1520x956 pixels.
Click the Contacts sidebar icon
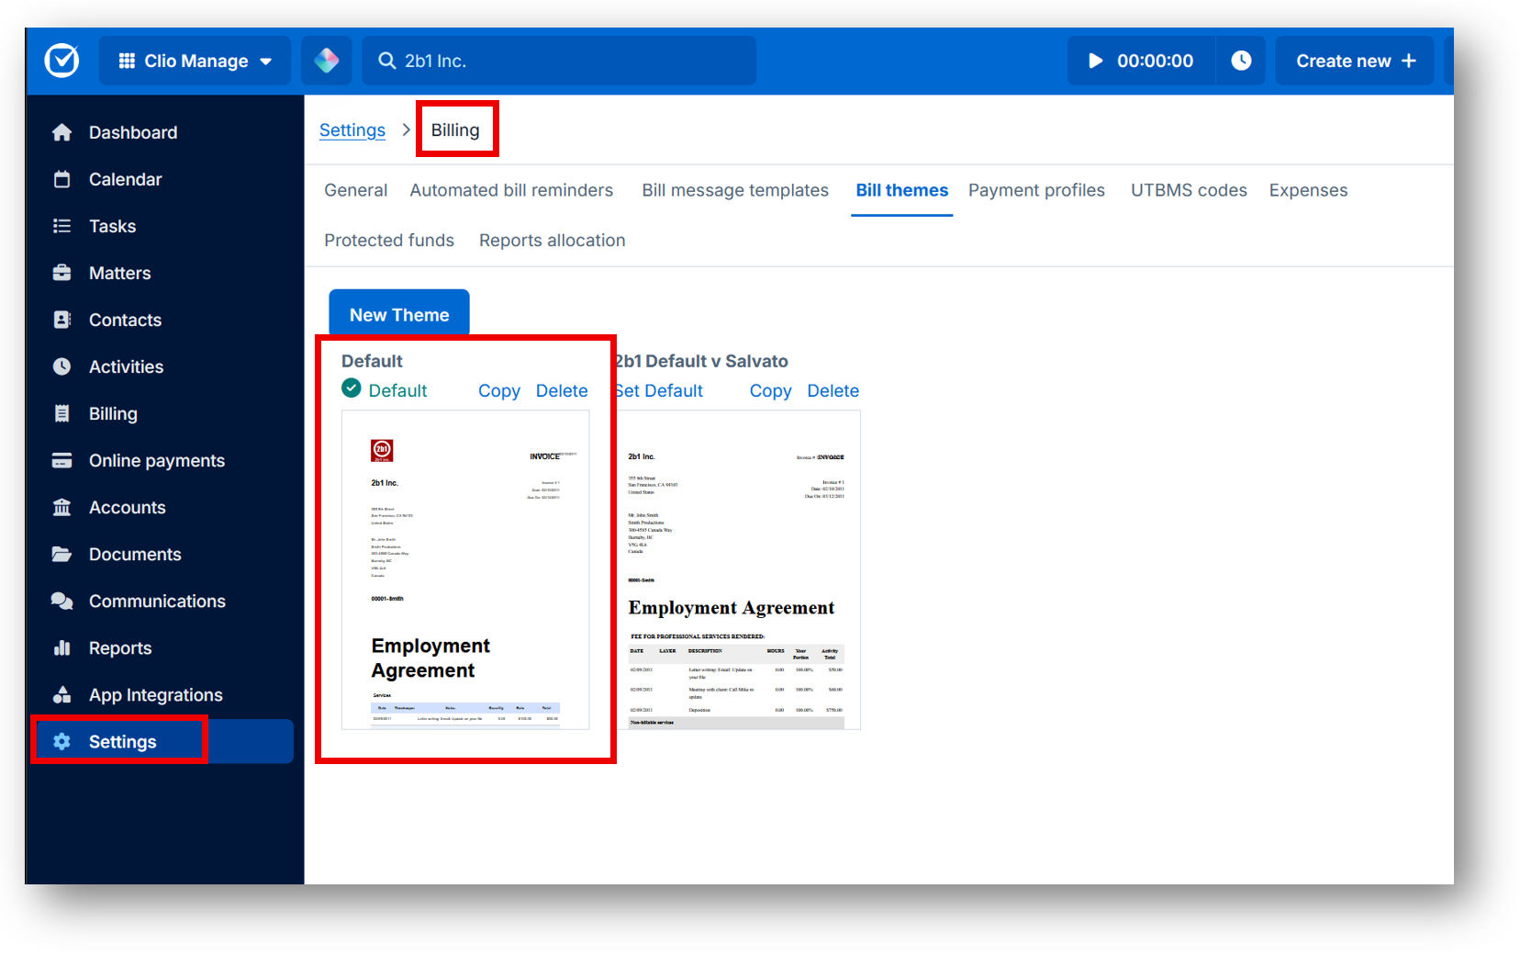click(x=61, y=320)
